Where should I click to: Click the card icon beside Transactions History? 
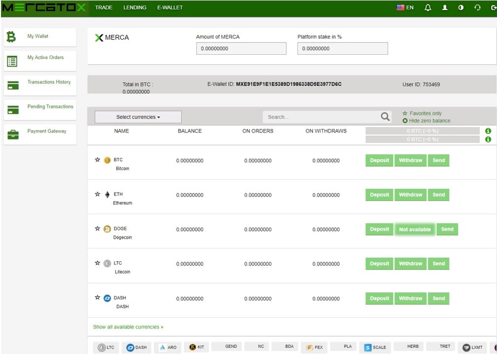[x=13, y=85]
